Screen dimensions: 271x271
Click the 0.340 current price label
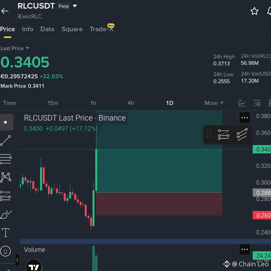coord(262,149)
